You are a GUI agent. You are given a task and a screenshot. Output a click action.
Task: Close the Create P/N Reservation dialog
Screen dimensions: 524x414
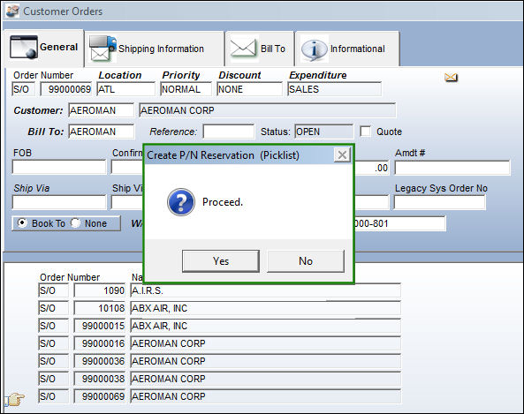coord(342,154)
